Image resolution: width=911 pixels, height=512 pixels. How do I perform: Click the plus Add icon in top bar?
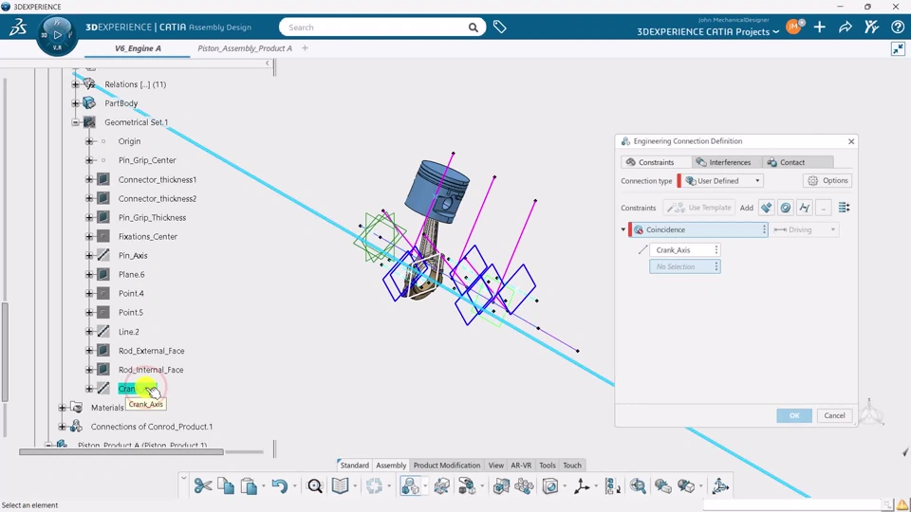(819, 27)
